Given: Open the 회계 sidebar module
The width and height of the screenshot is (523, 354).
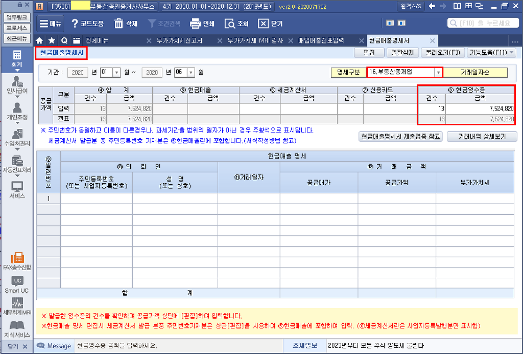Looking at the screenshot, I should 17,57.
